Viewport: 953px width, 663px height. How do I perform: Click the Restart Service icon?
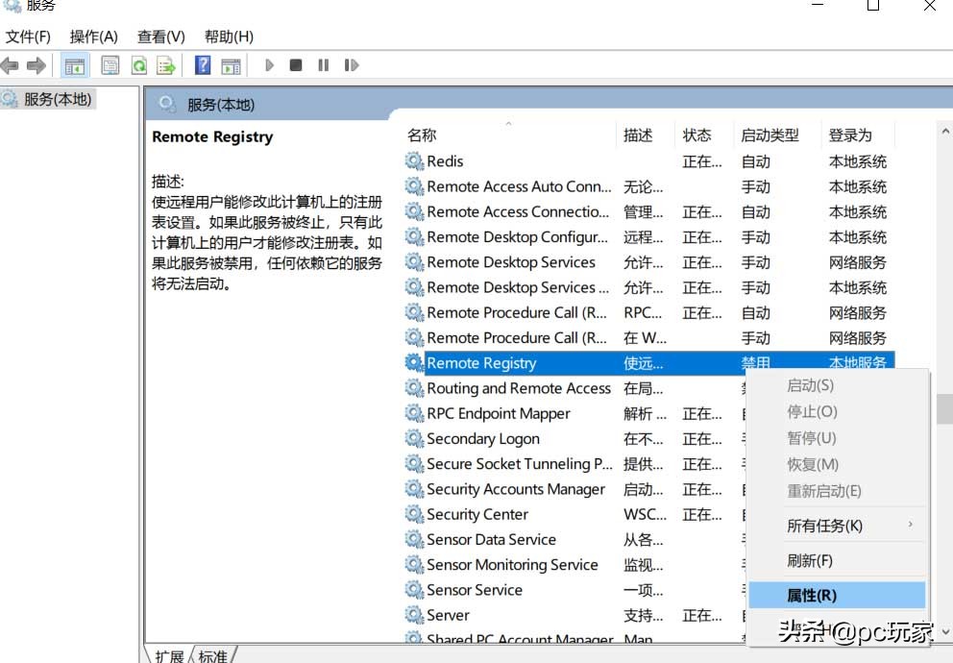click(352, 64)
